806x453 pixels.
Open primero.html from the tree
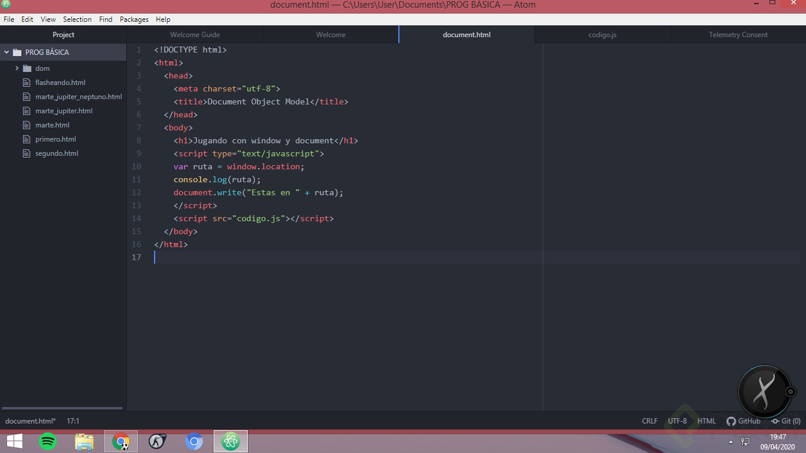click(x=55, y=139)
